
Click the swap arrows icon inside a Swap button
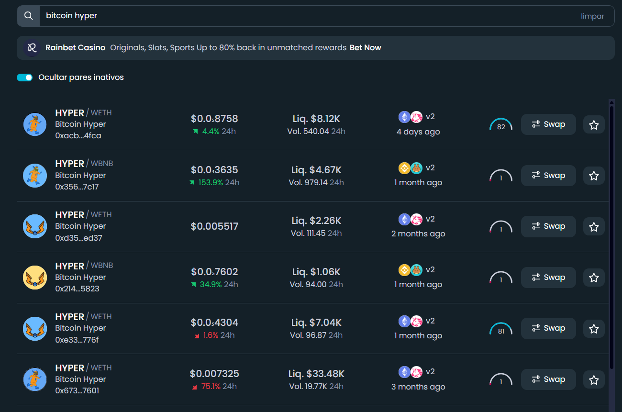[x=536, y=124]
